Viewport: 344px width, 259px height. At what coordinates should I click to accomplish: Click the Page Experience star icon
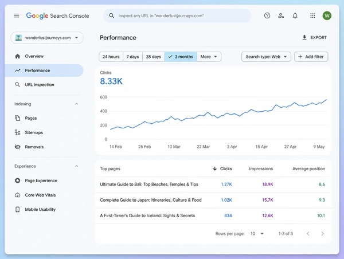click(x=18, y=180)
